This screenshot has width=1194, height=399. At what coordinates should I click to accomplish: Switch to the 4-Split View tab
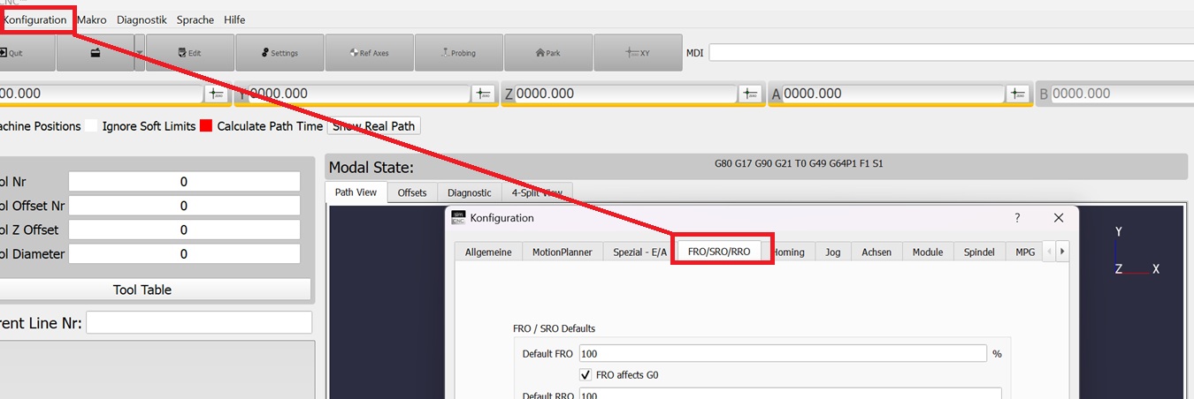coord(537,192)
